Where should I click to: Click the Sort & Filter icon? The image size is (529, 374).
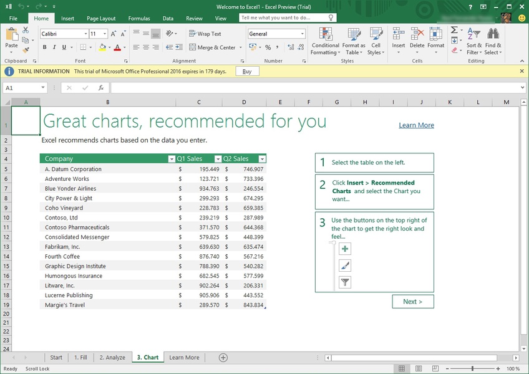pos(474,41)
